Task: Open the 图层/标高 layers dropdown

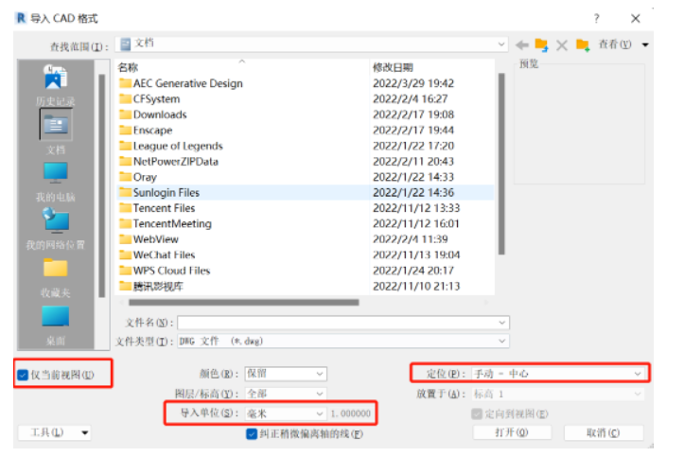Action: click(320, 394)
